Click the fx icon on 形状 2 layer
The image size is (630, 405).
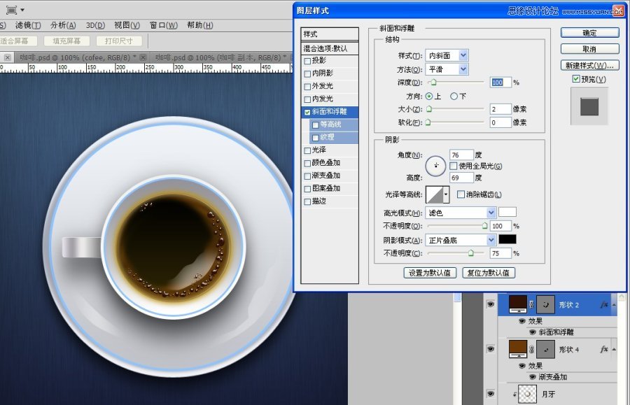603,305
